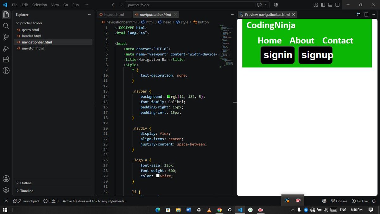380x214 pixels.
Task: Open the Accounts menu icon
Action: [6, 178]
